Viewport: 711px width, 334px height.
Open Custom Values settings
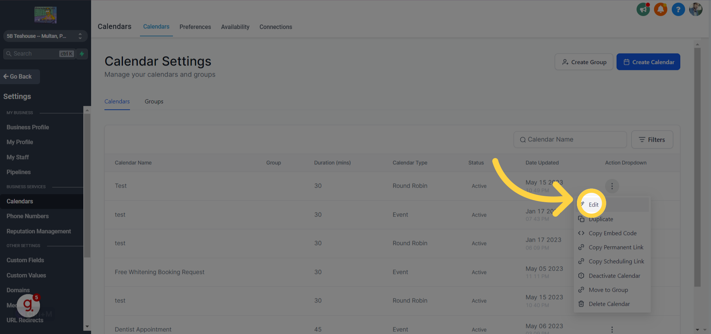pyautogui.click(x=26, y=275)
